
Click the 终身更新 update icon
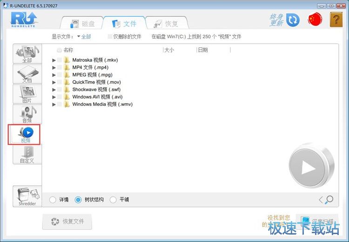(x=293, y=20)
